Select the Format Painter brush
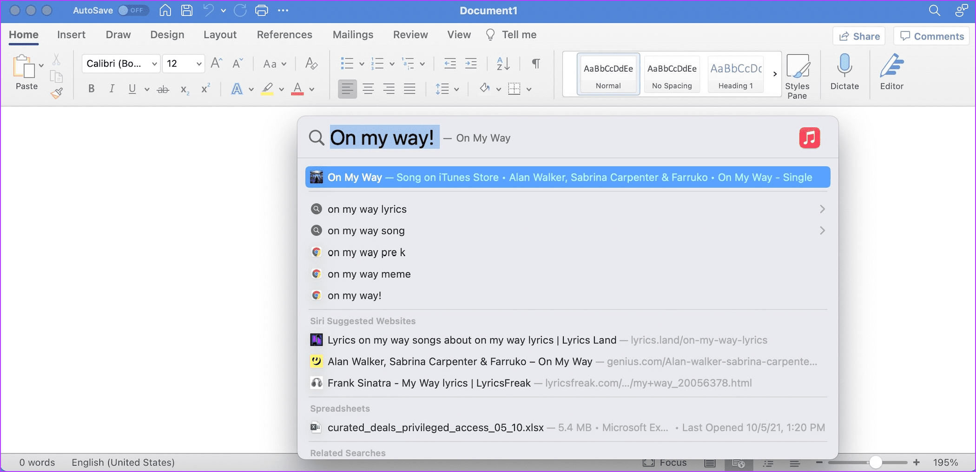The image size is (976, 472). pos(57,93)
